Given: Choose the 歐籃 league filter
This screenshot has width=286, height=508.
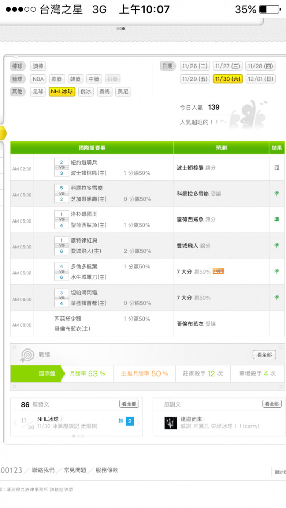Looking at the screenshot, I should (57, 79).
